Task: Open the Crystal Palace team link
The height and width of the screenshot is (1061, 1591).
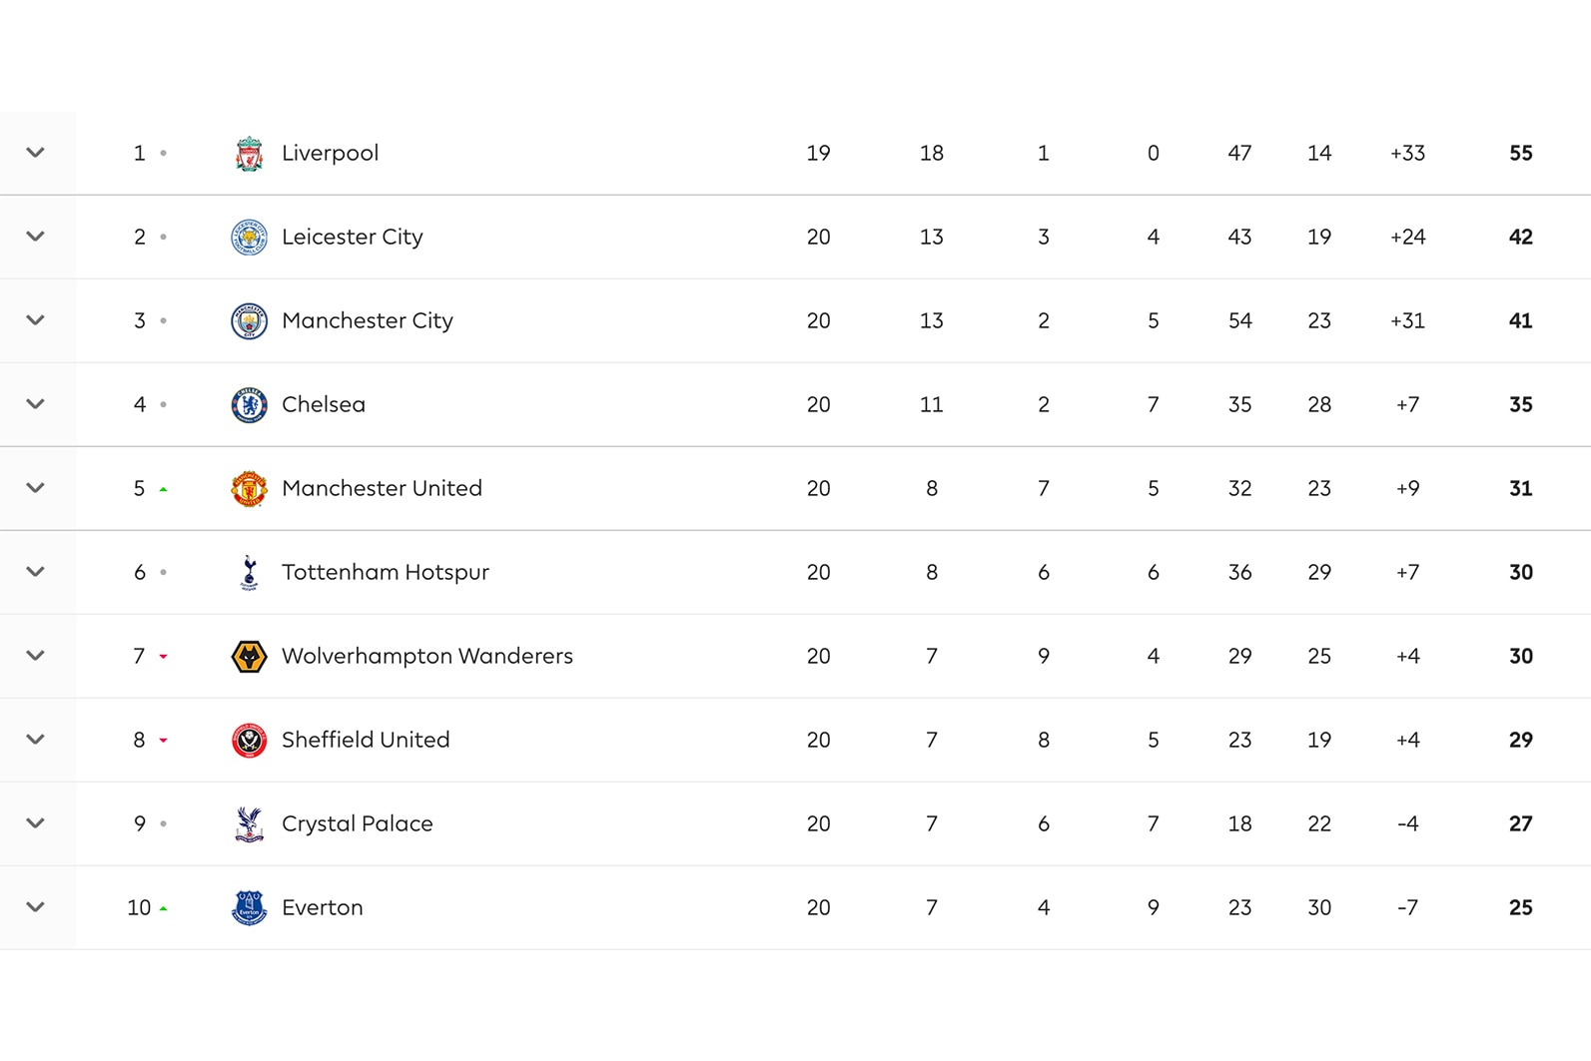Action: point(357,824)
